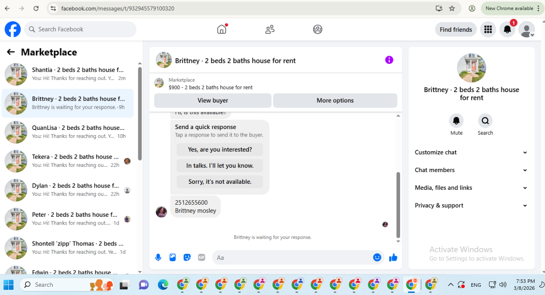Open the Facebook home logo
This screenshot has width=545, height=295.
tap(13, 29)
